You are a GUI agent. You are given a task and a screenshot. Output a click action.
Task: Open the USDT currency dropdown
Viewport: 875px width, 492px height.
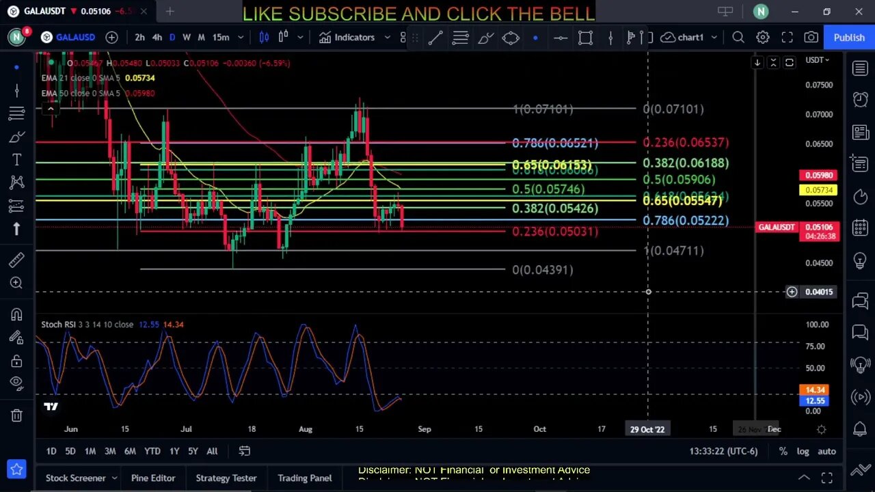[x=817, y=60]
